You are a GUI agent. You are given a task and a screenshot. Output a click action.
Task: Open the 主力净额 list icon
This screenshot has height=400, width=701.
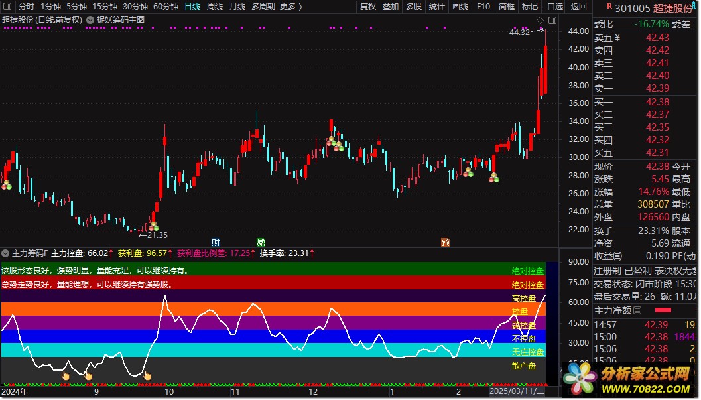coord(637,310)
